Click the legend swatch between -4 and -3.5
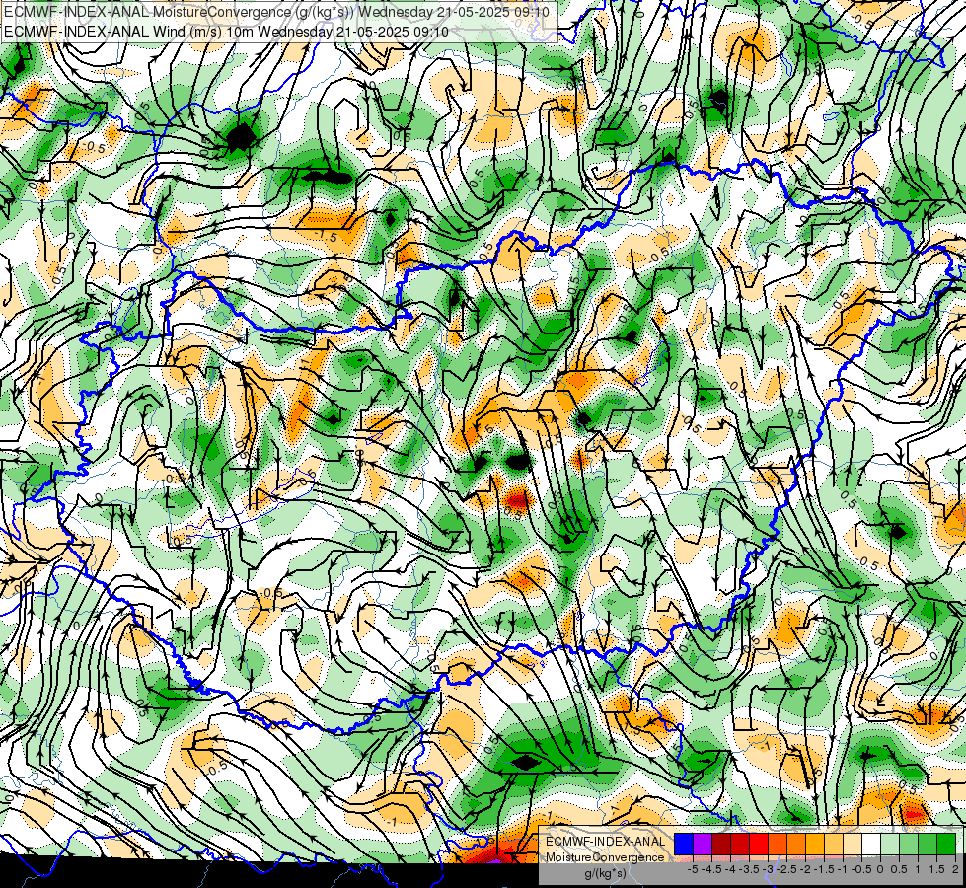Screen dimensions: 966x888 click(x=740, y=844)
